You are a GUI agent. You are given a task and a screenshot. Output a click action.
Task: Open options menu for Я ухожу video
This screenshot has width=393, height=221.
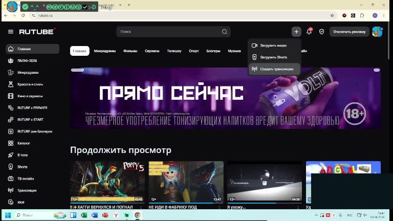(298, 207)
